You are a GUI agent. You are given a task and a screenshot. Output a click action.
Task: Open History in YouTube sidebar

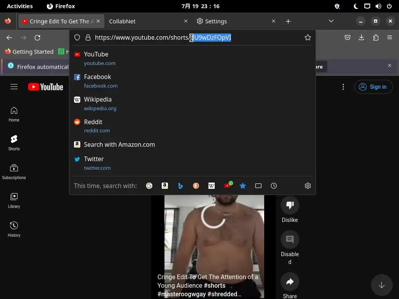tap(14, 230)
